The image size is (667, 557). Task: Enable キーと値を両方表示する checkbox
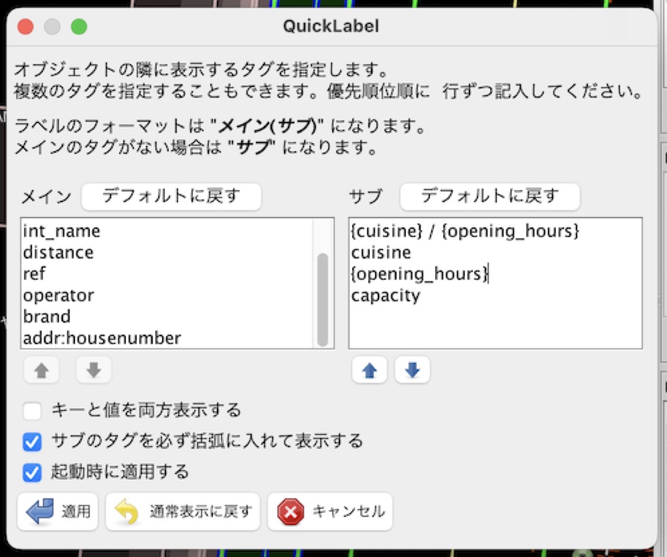pos(32,411)
